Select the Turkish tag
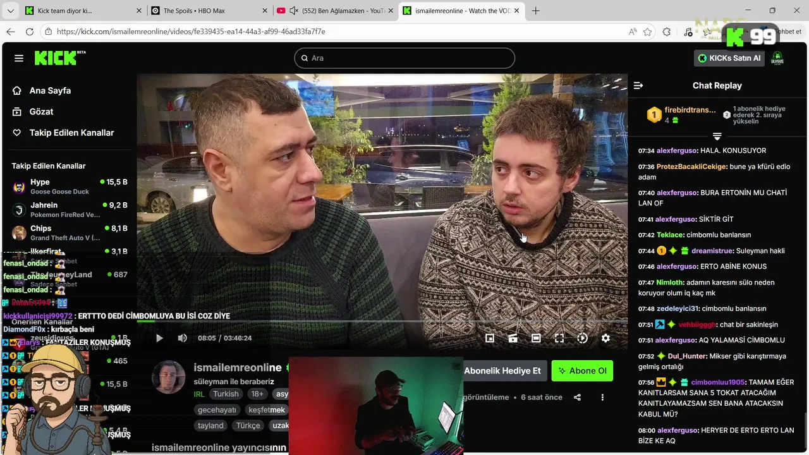This screenshot has height=455, width=809. [x=226, y=394]
